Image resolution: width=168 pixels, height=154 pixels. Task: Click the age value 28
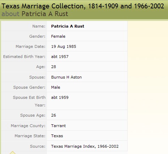click(x=54, y=67)
